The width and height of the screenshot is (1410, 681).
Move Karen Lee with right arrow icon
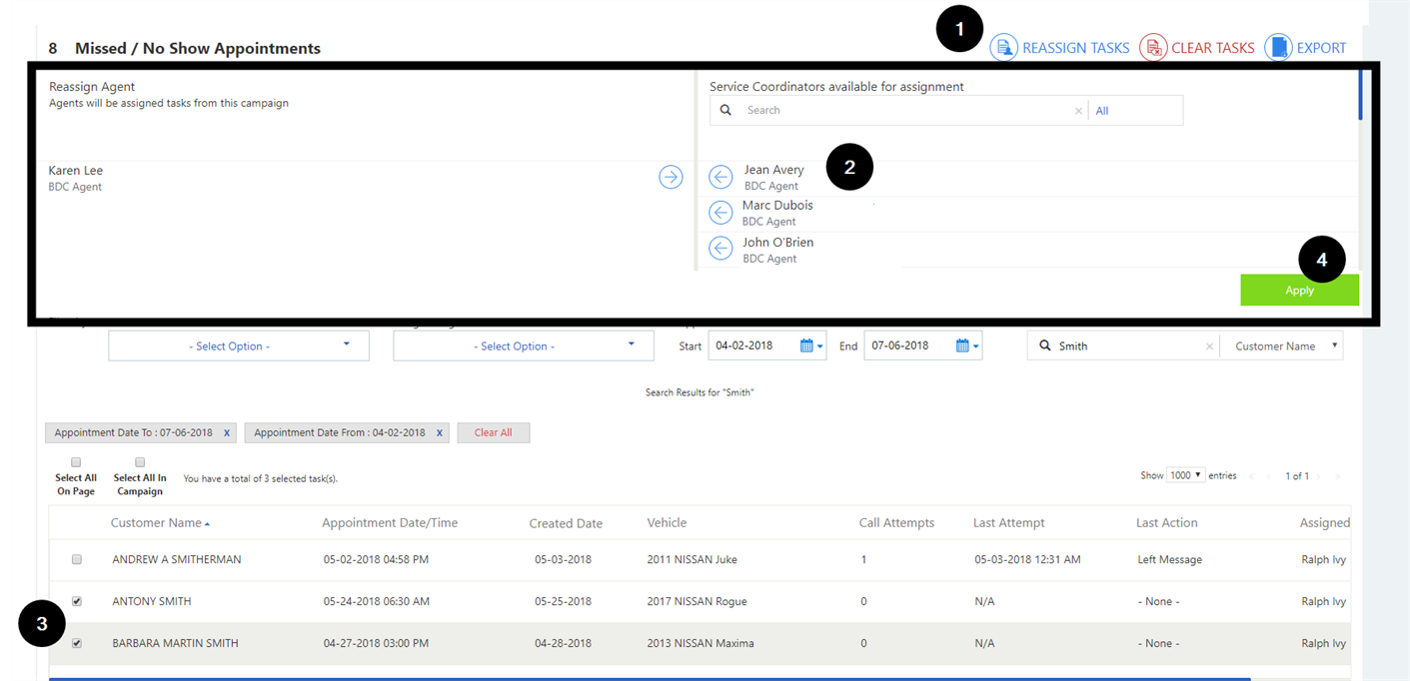671,177
